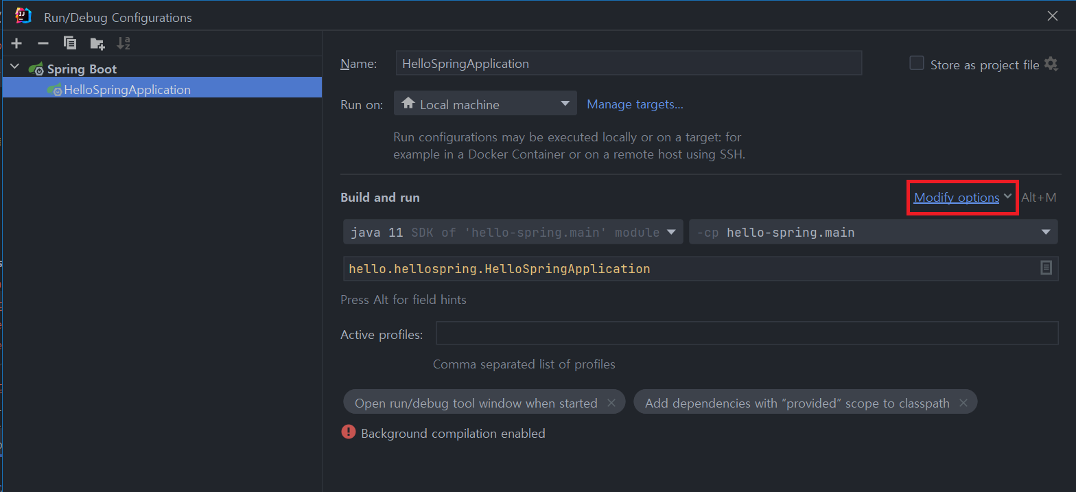The width and height of the screenshot is (1076, 492).
Task: Click the Active profiles label
Action: pyautogui.click(x=382, y=334)
